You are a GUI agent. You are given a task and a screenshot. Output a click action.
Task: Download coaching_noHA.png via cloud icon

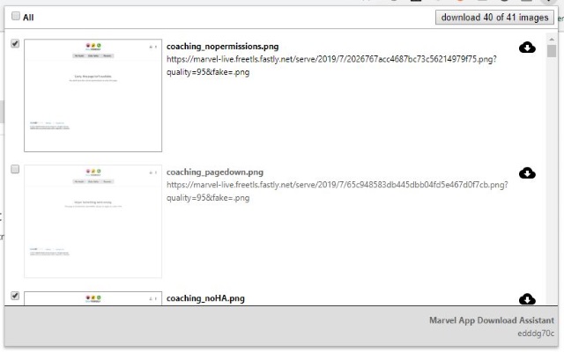coord(527,299)
